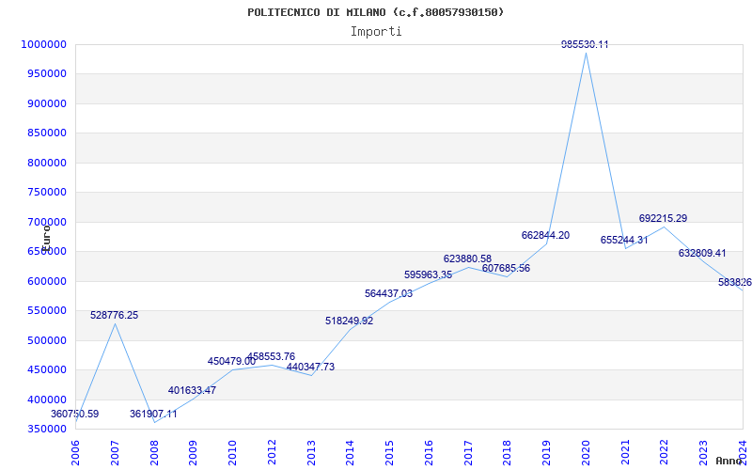Click the x-axis year 2021

(x=625, y=453)
